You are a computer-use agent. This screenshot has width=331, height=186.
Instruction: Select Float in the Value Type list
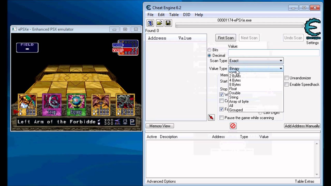pyautogui.click(x=256, y=89)
